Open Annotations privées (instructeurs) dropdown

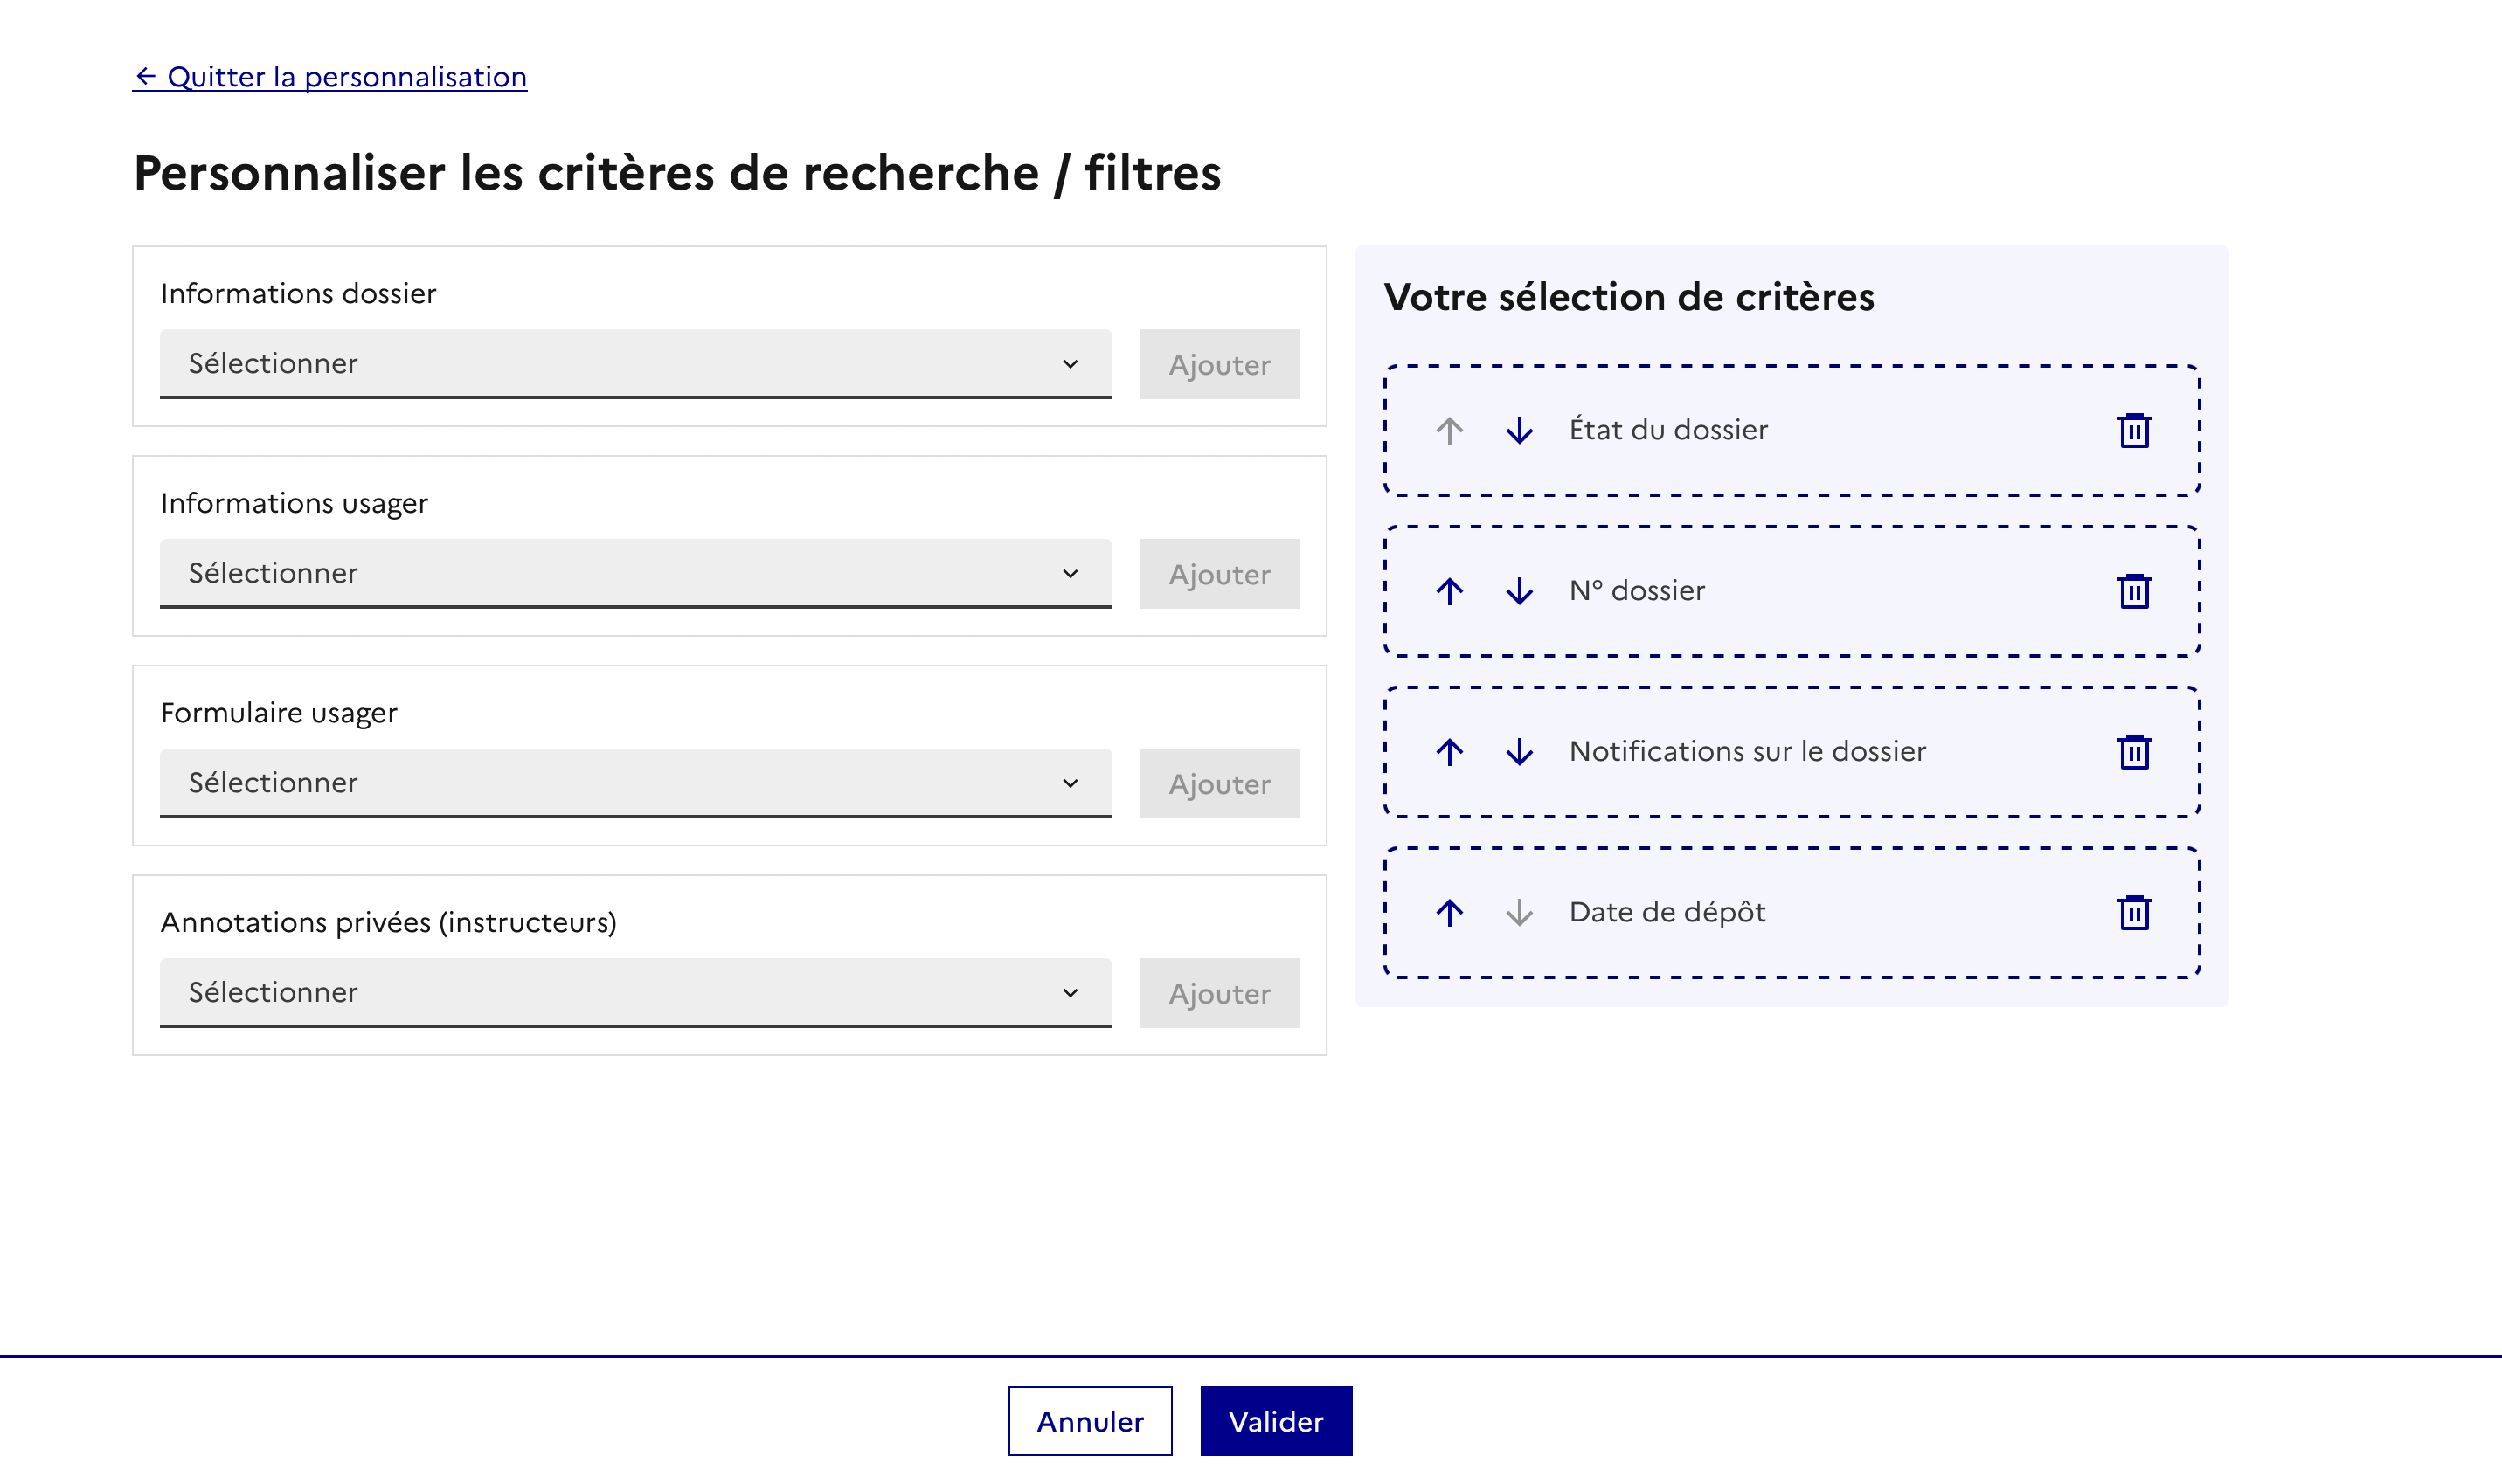tap(635, 993)
